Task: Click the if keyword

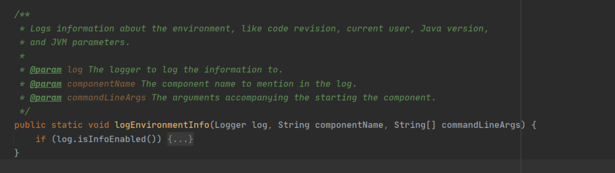Action: pyautogui.click(x=40, y=139)
